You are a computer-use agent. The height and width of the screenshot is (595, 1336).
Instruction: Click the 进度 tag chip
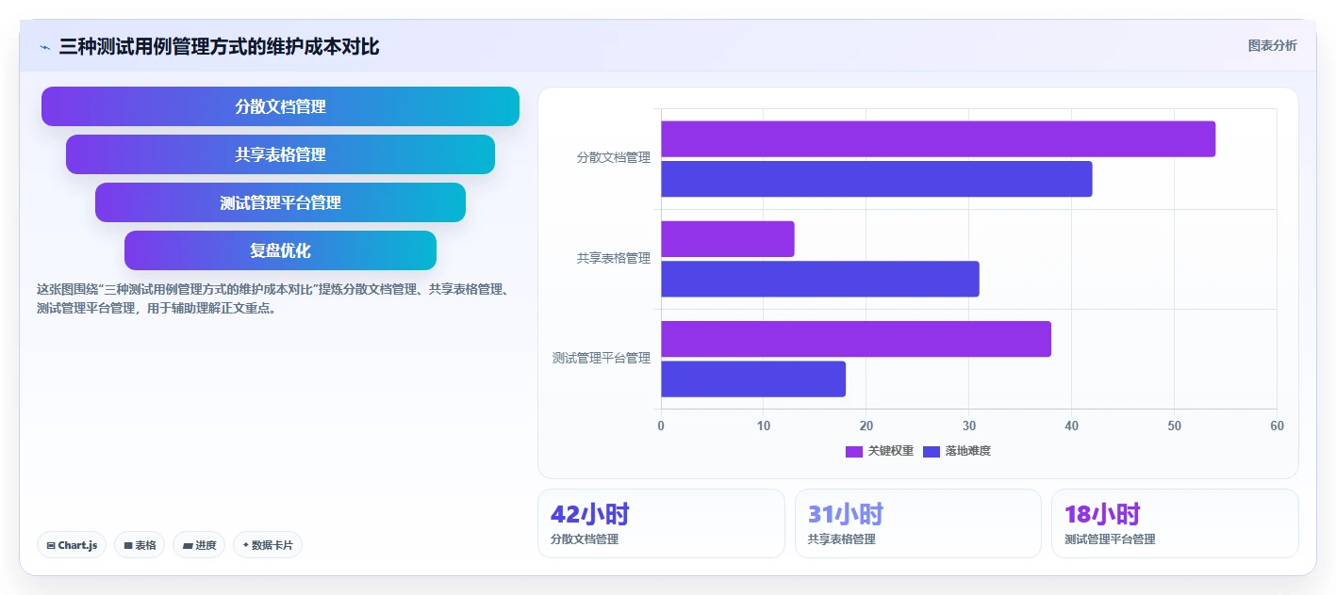coord(199,545)
